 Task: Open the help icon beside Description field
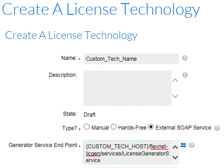[185, 75]
